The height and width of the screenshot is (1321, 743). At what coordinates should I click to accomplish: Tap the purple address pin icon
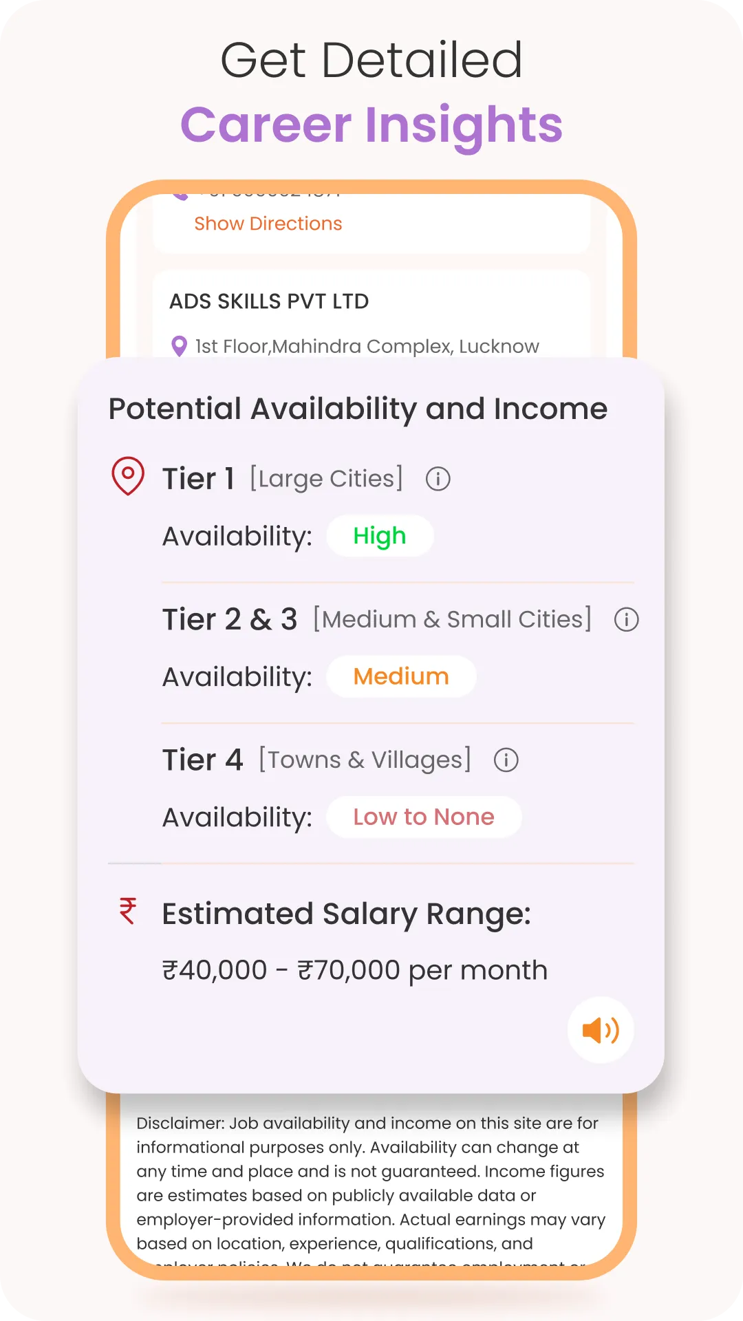pyautogui.click(x=179, y=346)
